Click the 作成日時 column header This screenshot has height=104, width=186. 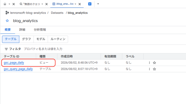[x=67, y=56]
